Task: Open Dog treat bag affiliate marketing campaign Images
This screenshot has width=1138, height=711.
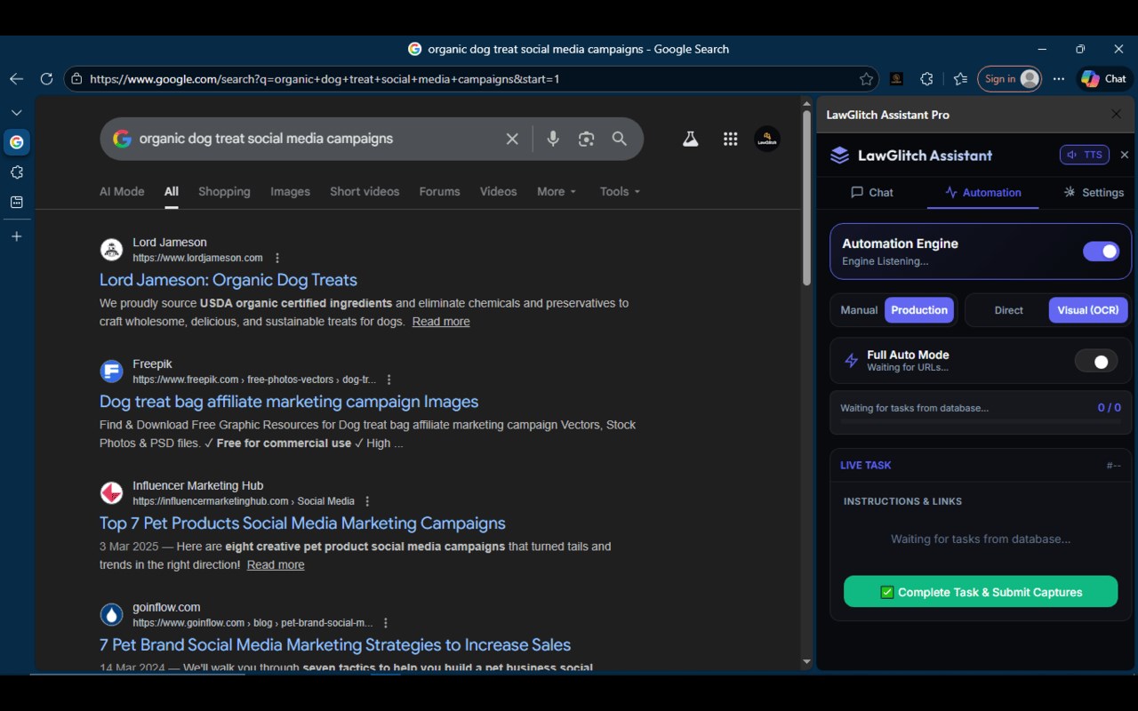Action: point(289,402)
